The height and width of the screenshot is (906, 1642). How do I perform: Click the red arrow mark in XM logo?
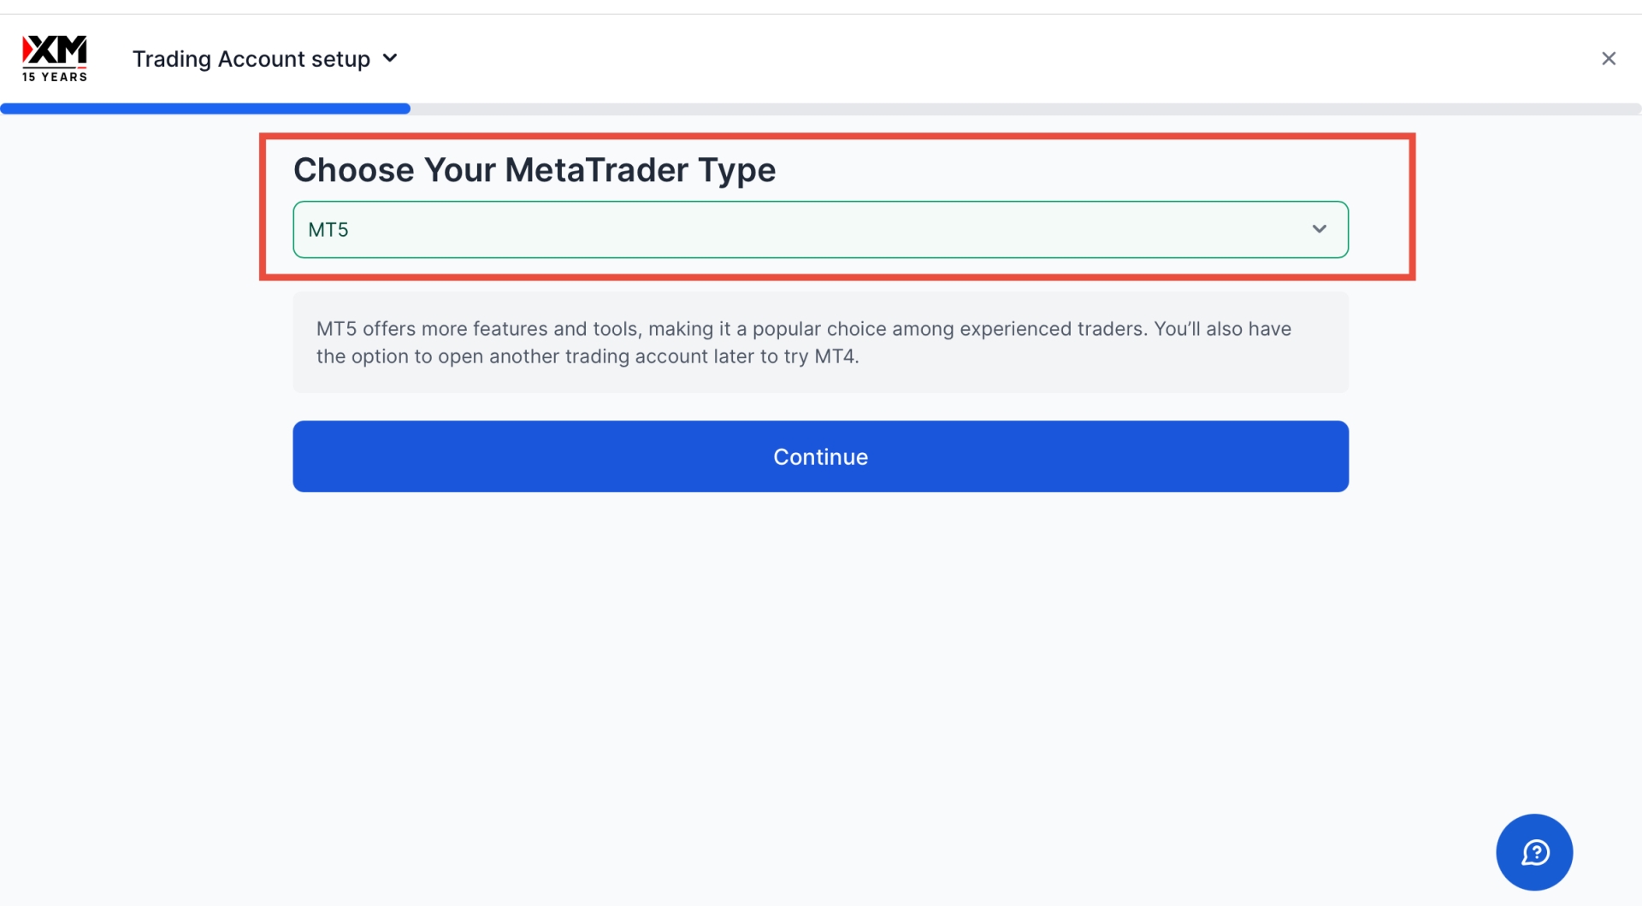click(x=27, y=49)
